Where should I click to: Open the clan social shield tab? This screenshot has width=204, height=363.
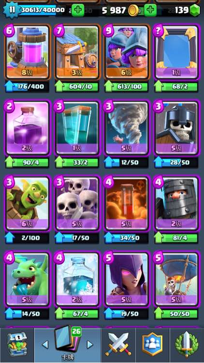[152, 345]
